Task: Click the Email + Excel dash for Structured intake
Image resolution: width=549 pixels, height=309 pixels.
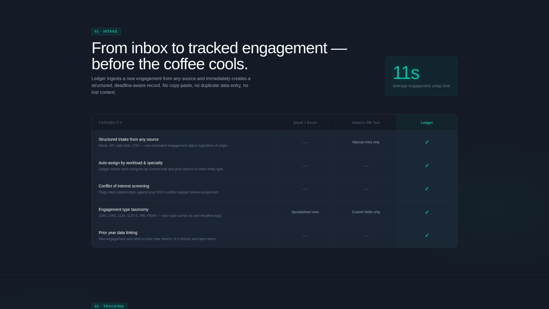Action: pos(305,142)
